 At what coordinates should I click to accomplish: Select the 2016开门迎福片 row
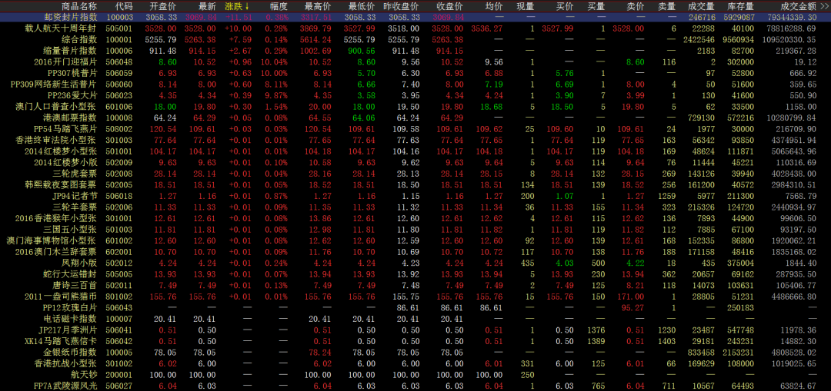coord(415,61)
